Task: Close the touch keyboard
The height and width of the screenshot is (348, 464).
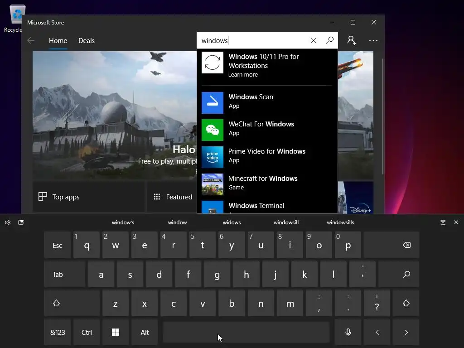Action: [456, 222]
